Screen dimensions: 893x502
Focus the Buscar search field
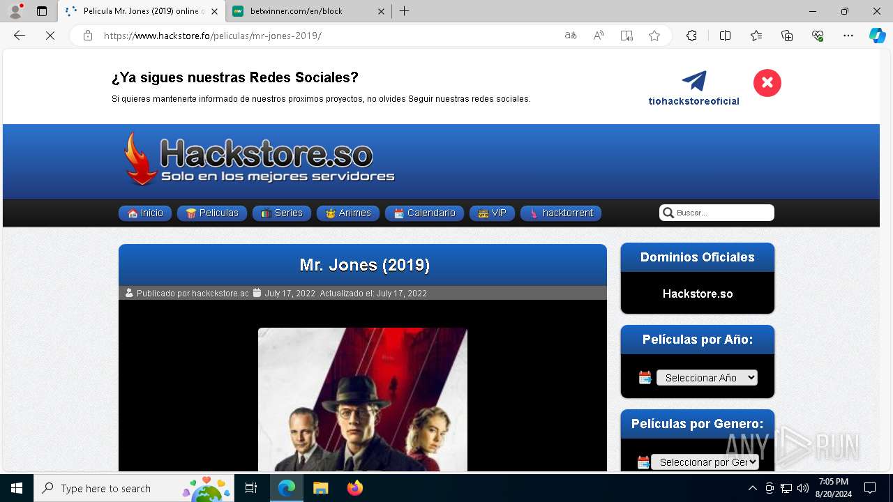(x=716, y=213)
